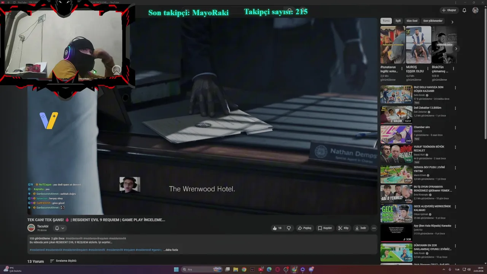Open the notification bell dropdown beside TacoAbi
This screenshot has height=274, width=487.
pyautogui.click(x=59, y=228)
